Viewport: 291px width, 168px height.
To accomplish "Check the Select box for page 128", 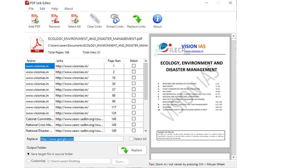I will tap(134, 113).
